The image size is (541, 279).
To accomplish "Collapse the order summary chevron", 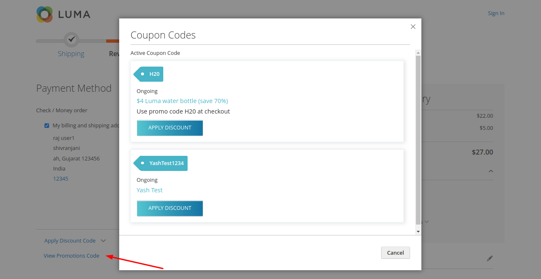I will click(491, 171).
